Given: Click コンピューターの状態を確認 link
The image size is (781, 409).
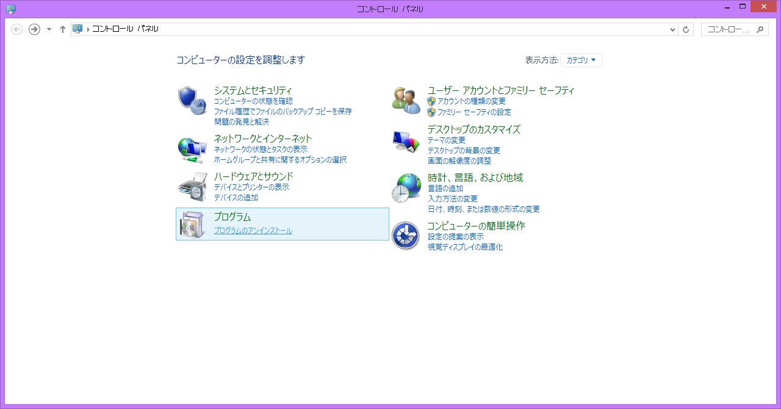Looking at the screenshot, I should (x=253, y=101).
